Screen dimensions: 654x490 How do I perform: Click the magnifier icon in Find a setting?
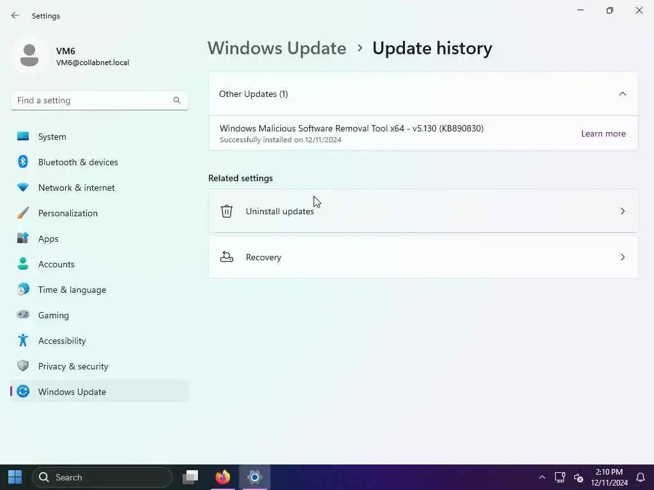[x=177, y=100]
